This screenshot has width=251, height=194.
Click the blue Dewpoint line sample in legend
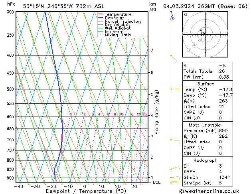pos(100,18)
